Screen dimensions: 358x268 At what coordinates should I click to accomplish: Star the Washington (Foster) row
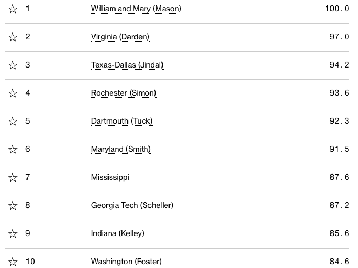[13, 262]
